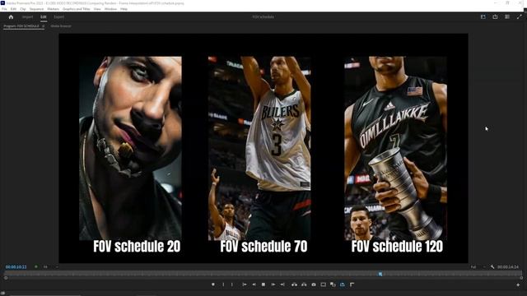Click the duration timecode 00:00:14:24
This screenshot has width=527, height=296.
click(x=508, y=266)
